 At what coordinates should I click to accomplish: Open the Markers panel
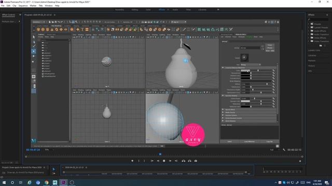point(312,61)
